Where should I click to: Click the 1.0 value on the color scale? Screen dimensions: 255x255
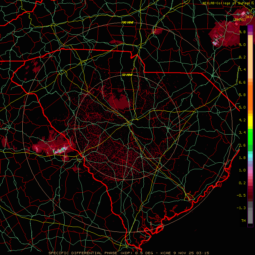[242, 170]
